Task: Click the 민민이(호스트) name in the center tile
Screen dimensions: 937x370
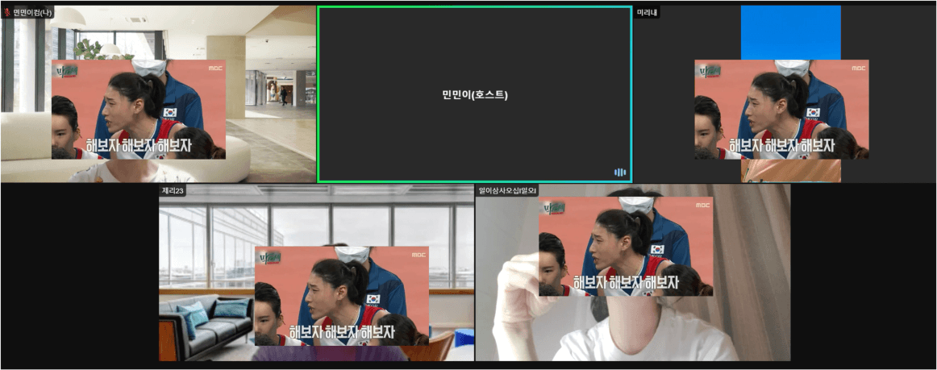Action: pyautogui.click(x=474, y=94)
